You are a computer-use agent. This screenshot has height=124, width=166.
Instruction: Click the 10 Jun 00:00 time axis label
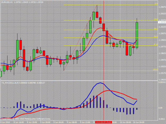125,122
